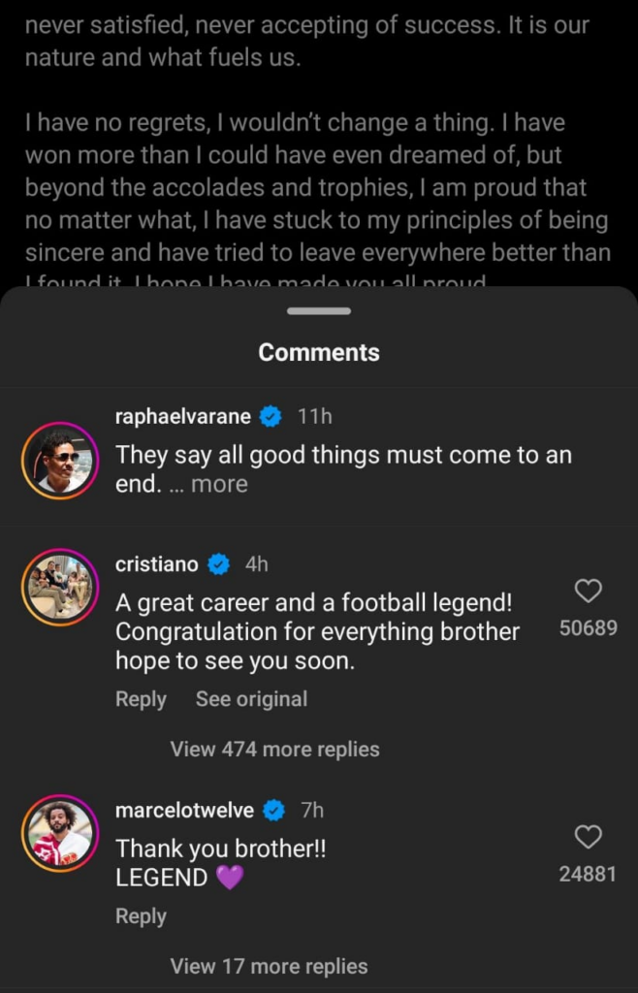638x993 pixels.
Task: Open the raphaelvarane username link
Action: 182,417
